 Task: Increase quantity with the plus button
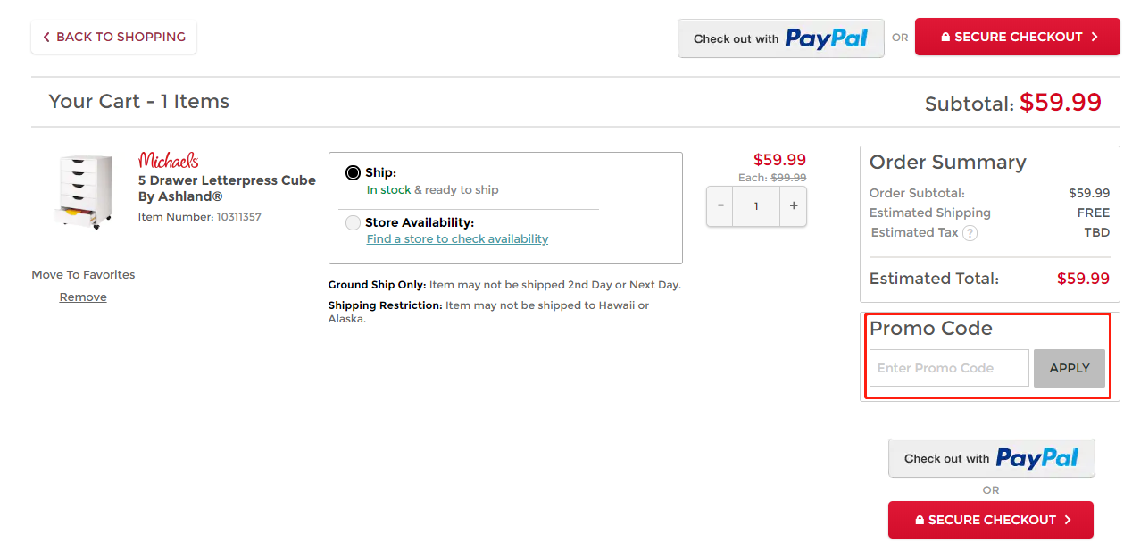[793, 206]
